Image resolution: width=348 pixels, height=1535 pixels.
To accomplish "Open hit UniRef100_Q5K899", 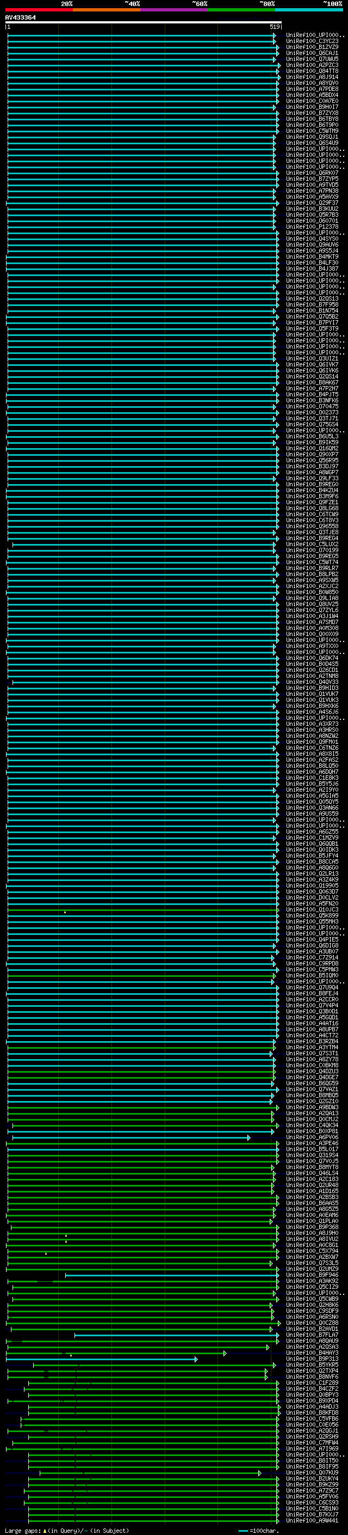I will [x=312, y=915].
